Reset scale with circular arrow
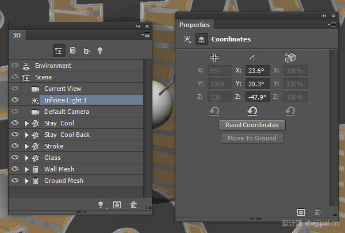The image size is (345, 233). coord(290,111)
